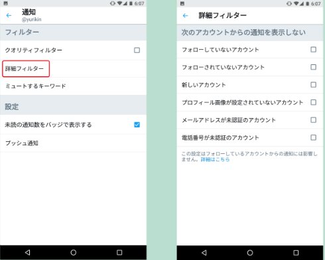Tap the フォローされていないアカウント label
Image resolution: width=325 pixels, height=260 pixels.
[223, 67]
